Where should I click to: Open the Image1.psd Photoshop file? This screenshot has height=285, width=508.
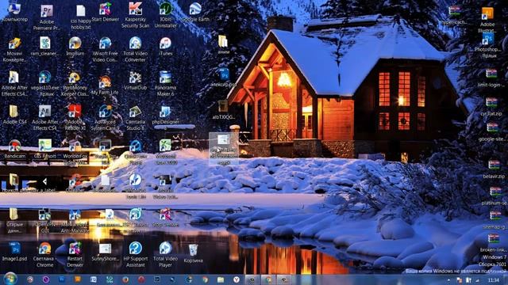[14, 252]
